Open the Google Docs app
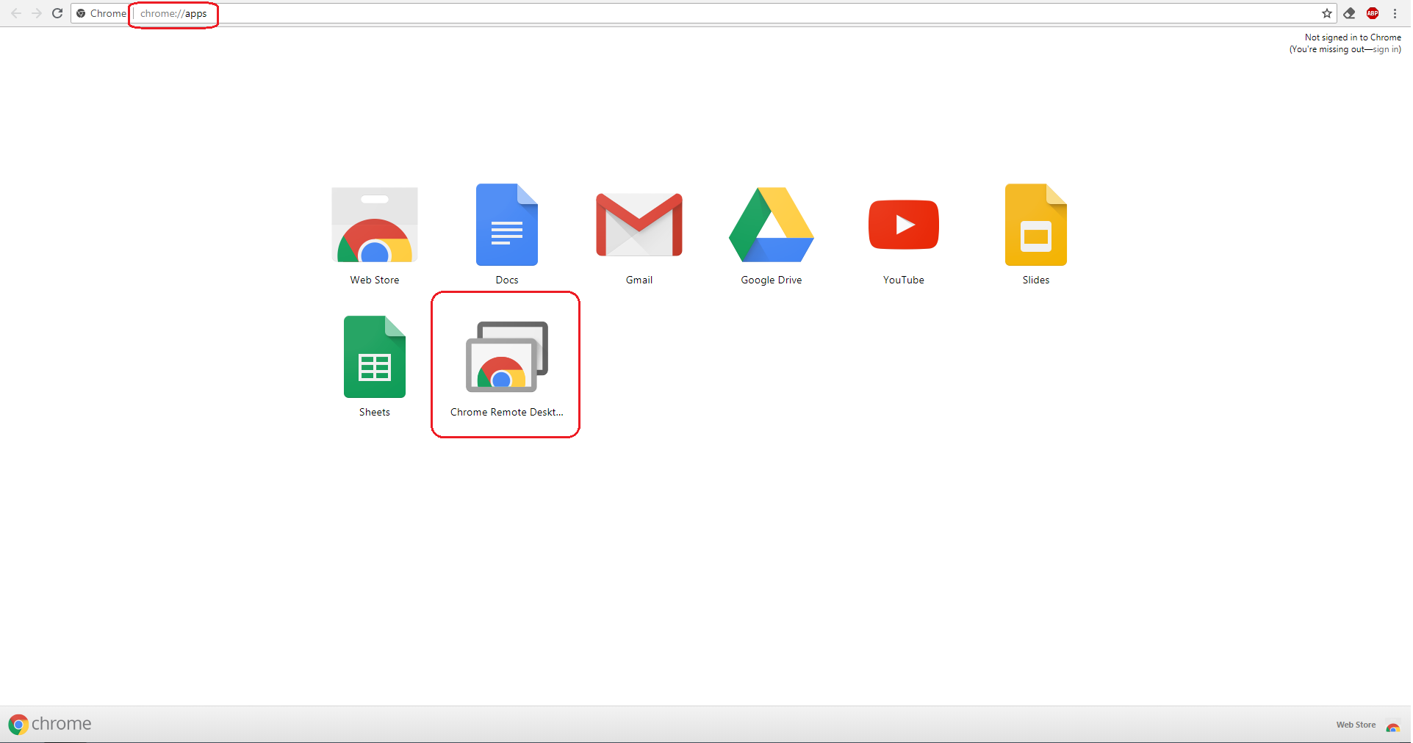Screen dimensions: 1413x743 pos(506,225)
